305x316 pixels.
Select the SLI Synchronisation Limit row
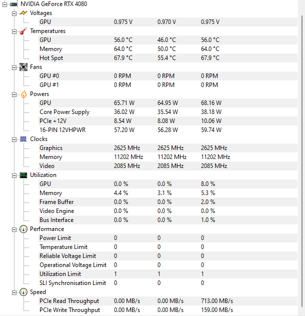point(72,283)
